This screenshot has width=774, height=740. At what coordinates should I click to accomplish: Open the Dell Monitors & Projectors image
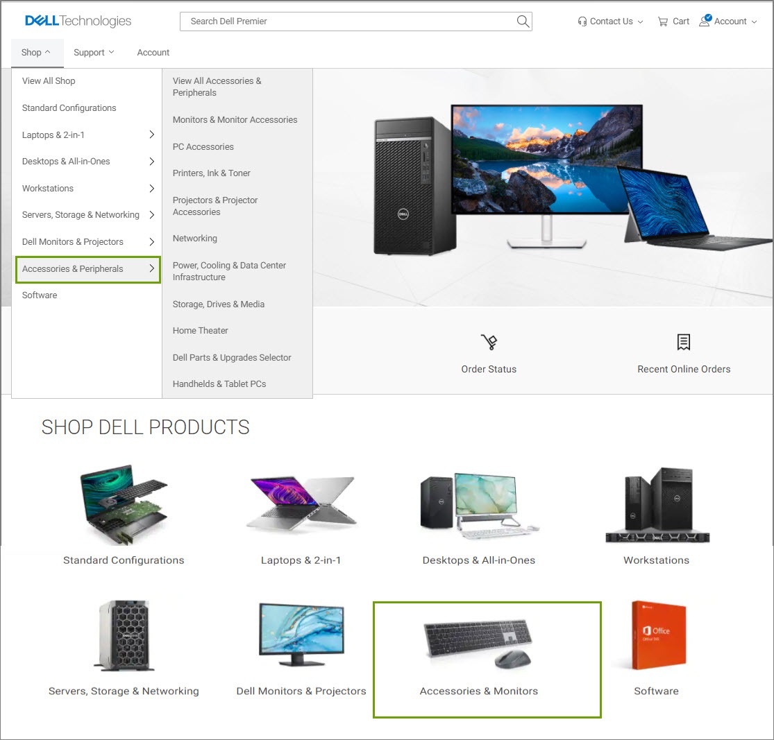(x=301, y=635)
